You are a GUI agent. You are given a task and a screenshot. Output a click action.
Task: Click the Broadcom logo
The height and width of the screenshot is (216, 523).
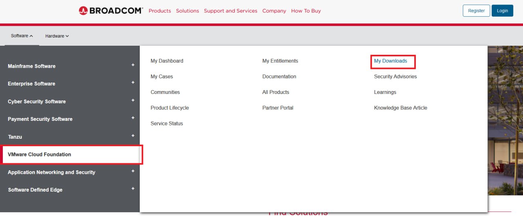(x=111, y=11)
